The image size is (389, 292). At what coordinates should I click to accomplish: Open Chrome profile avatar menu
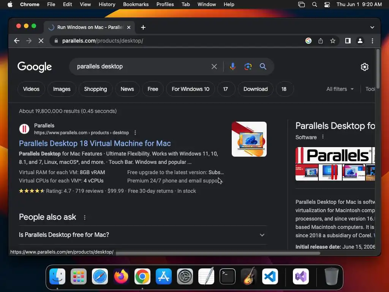point(360,41)
